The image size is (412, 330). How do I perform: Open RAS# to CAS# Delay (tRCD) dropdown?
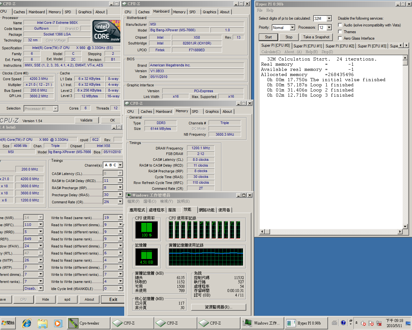pos(120,180)
